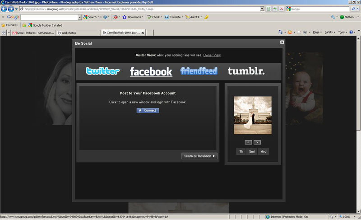The width and height of the screenshot is (361, 220).
Task: Open the Favorites star button
Action: (x=9, y=25)
